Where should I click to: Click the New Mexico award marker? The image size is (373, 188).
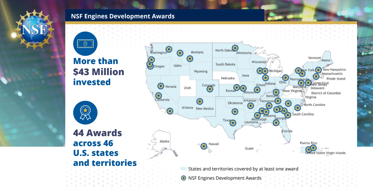coord(200,102)
